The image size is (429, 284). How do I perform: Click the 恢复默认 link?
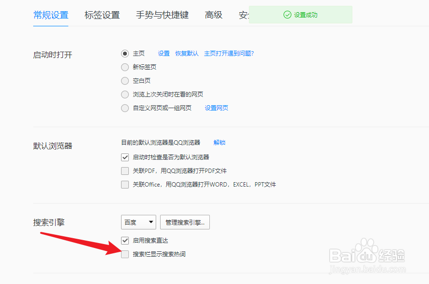[187, 54]
